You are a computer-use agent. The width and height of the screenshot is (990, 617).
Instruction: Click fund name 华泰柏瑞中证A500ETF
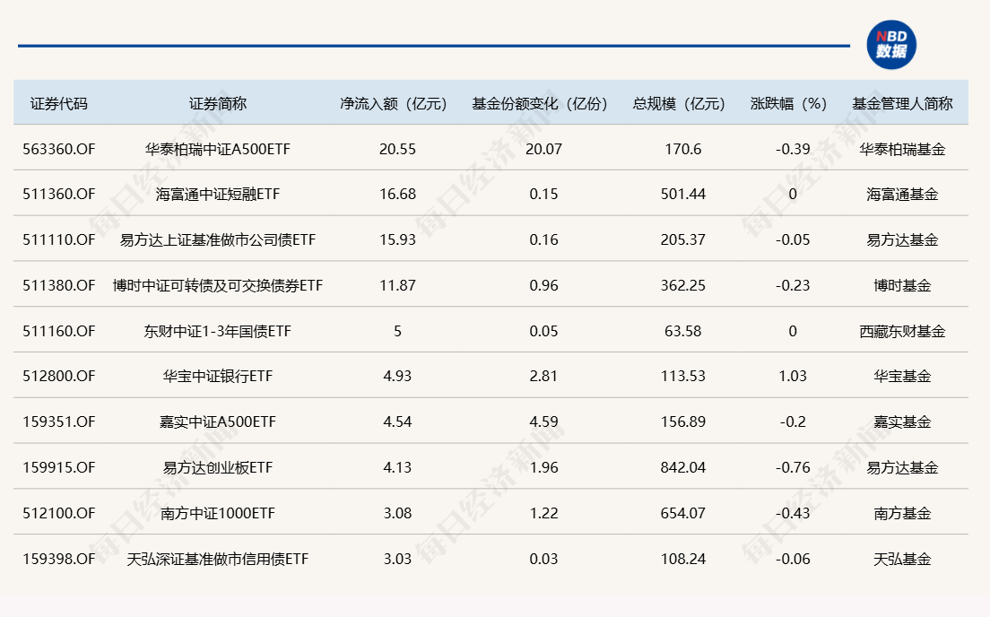click(x=218, y=149)
